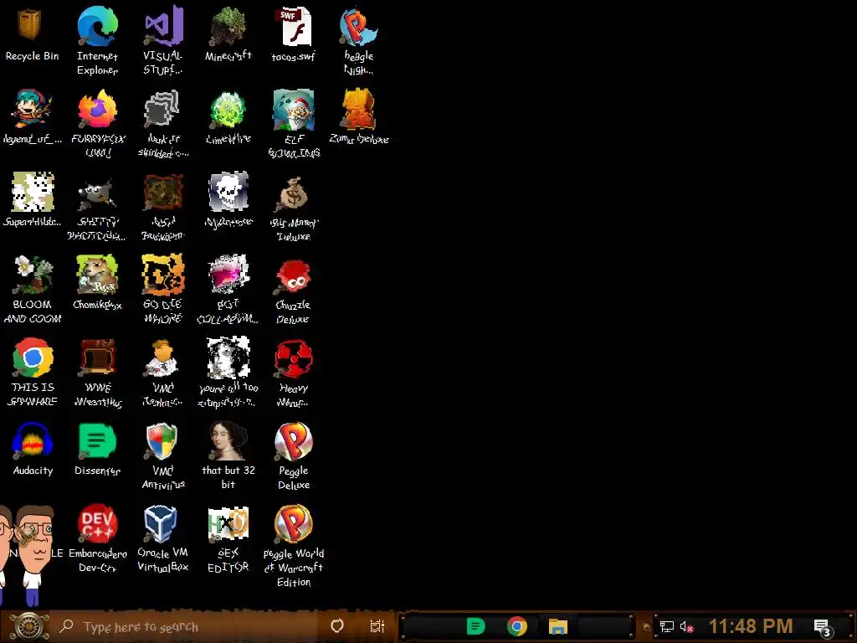Select the Minecraft desktop shortcut

(x=228, y=26)
